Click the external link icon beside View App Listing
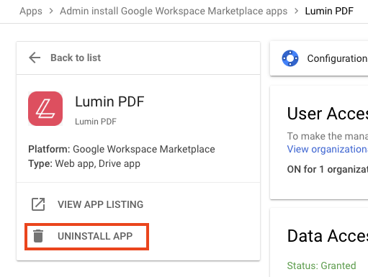Image resolution: width=368 pixels, height=277 pixels. tap(38, 204)
